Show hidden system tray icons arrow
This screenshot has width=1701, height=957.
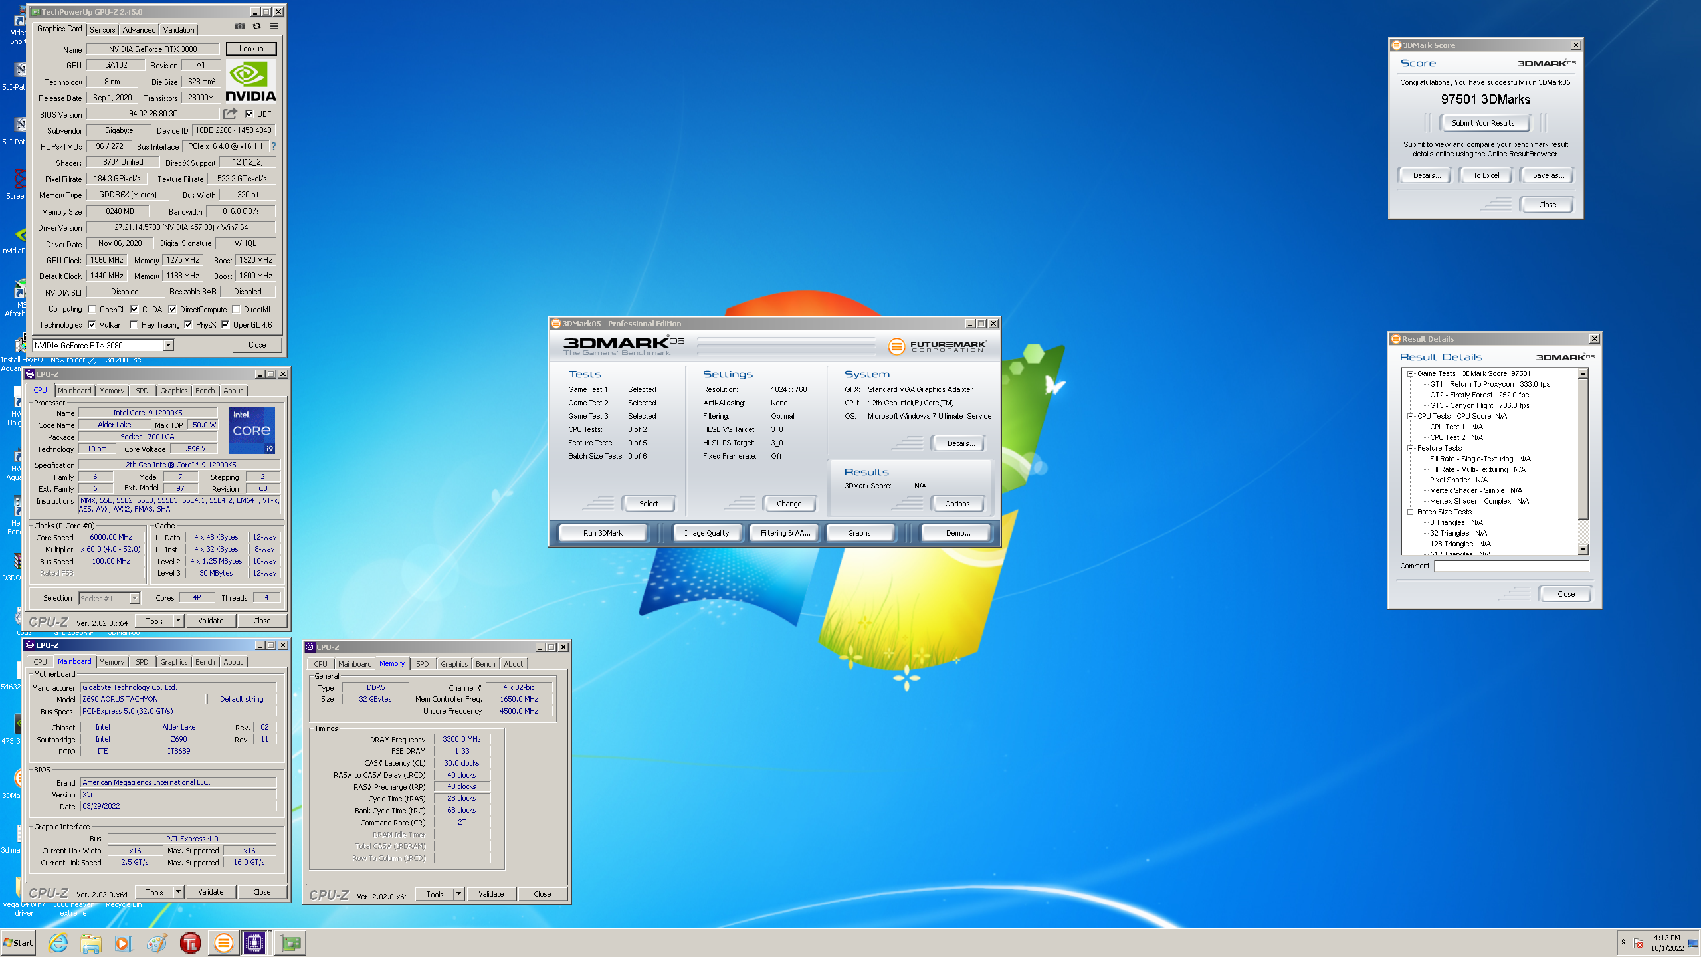1623,942
